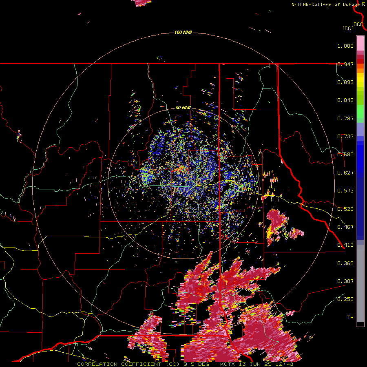
Task: Pick the light pink color bar segment
Action: click(360, 43)
